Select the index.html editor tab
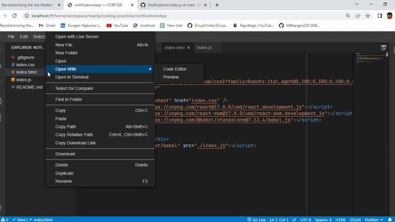Viewport: 395px width, 222px height. click(x=174, y=47)
